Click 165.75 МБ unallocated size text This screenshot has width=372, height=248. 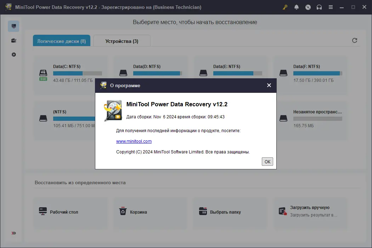click(x=303, y=125)
